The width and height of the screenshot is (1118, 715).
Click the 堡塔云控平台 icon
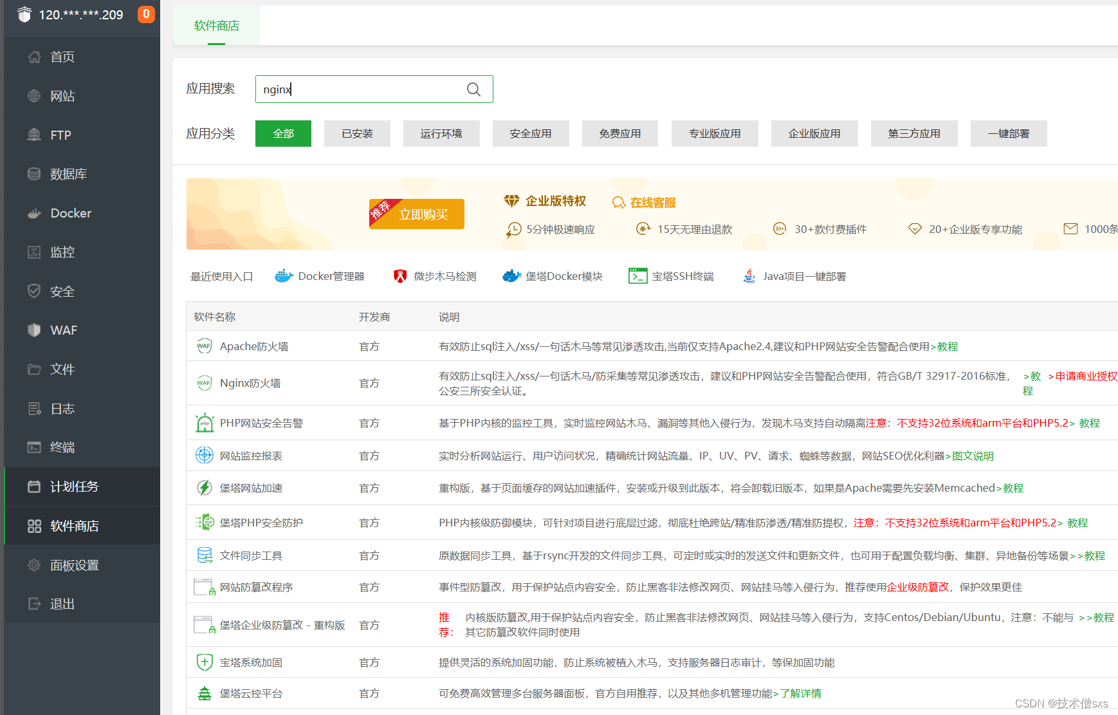(x=204, y=693)
